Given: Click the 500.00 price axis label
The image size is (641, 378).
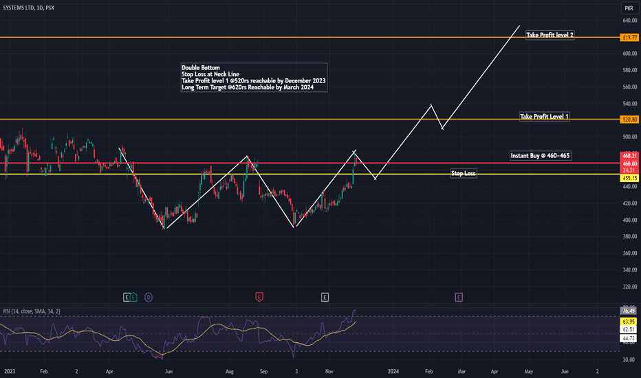Looking at the screenshot, I should [629, 137].
